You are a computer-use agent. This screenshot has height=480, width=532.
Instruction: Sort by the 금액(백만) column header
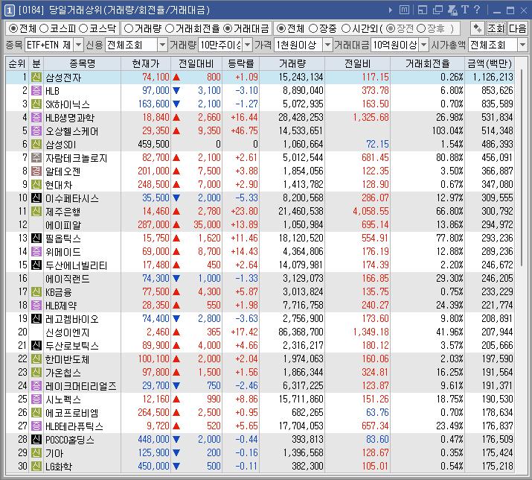coord(490,63)
